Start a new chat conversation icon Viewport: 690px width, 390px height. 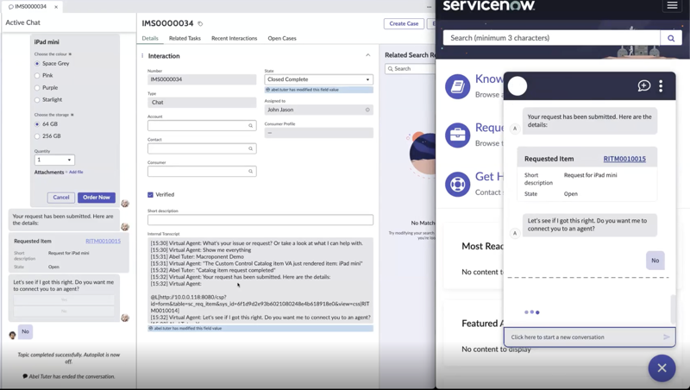tap(643, 85)
